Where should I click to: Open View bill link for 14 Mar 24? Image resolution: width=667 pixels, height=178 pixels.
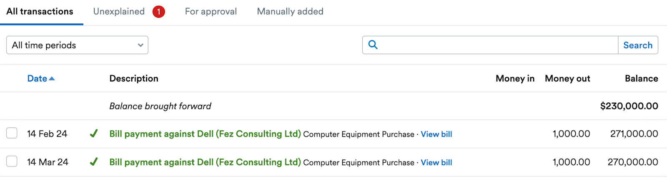[x=436, y=163]
